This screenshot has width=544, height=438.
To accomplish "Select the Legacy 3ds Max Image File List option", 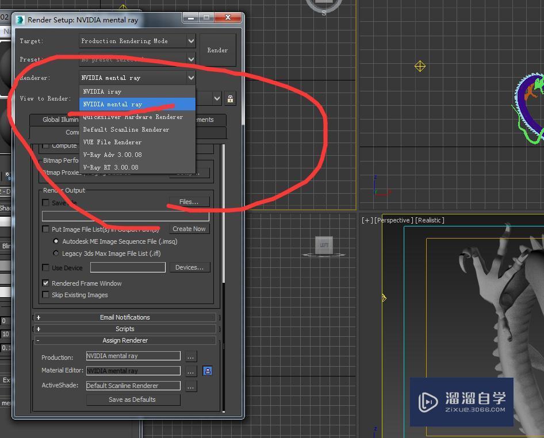I will (56, 253).
